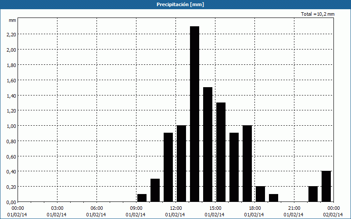The height and width of the screenshot is (219, 351).
Task: Select the 1,00 mm bar starting at 12:00
Action: click(x=181, y=163)
